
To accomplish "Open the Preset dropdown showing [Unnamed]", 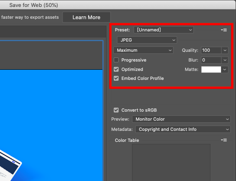I will (x=164, y=30).
